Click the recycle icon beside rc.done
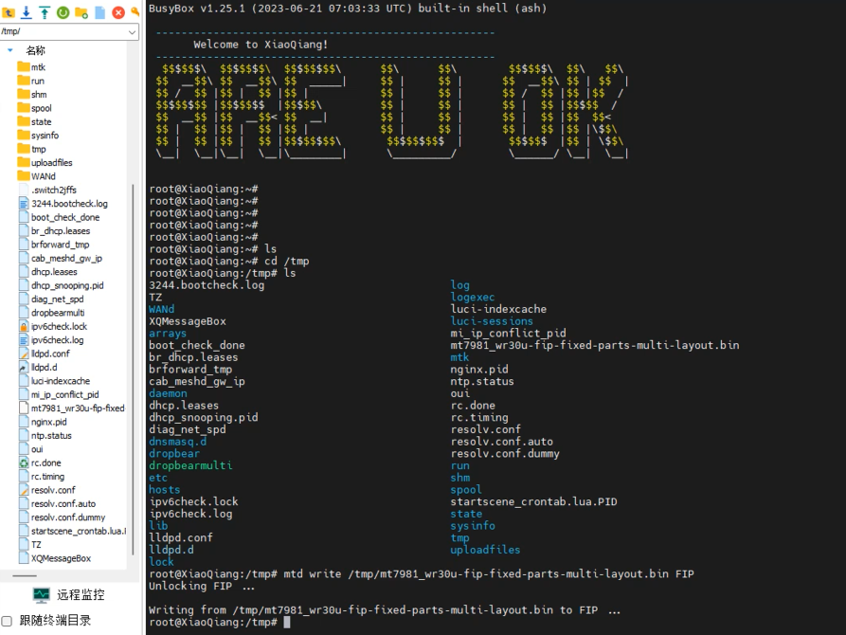The image size is (846, 635). click(23, 463)
